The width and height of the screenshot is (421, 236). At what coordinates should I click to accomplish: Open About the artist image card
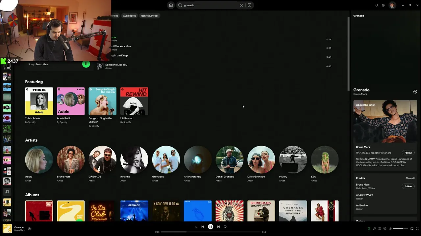[385, 121]
